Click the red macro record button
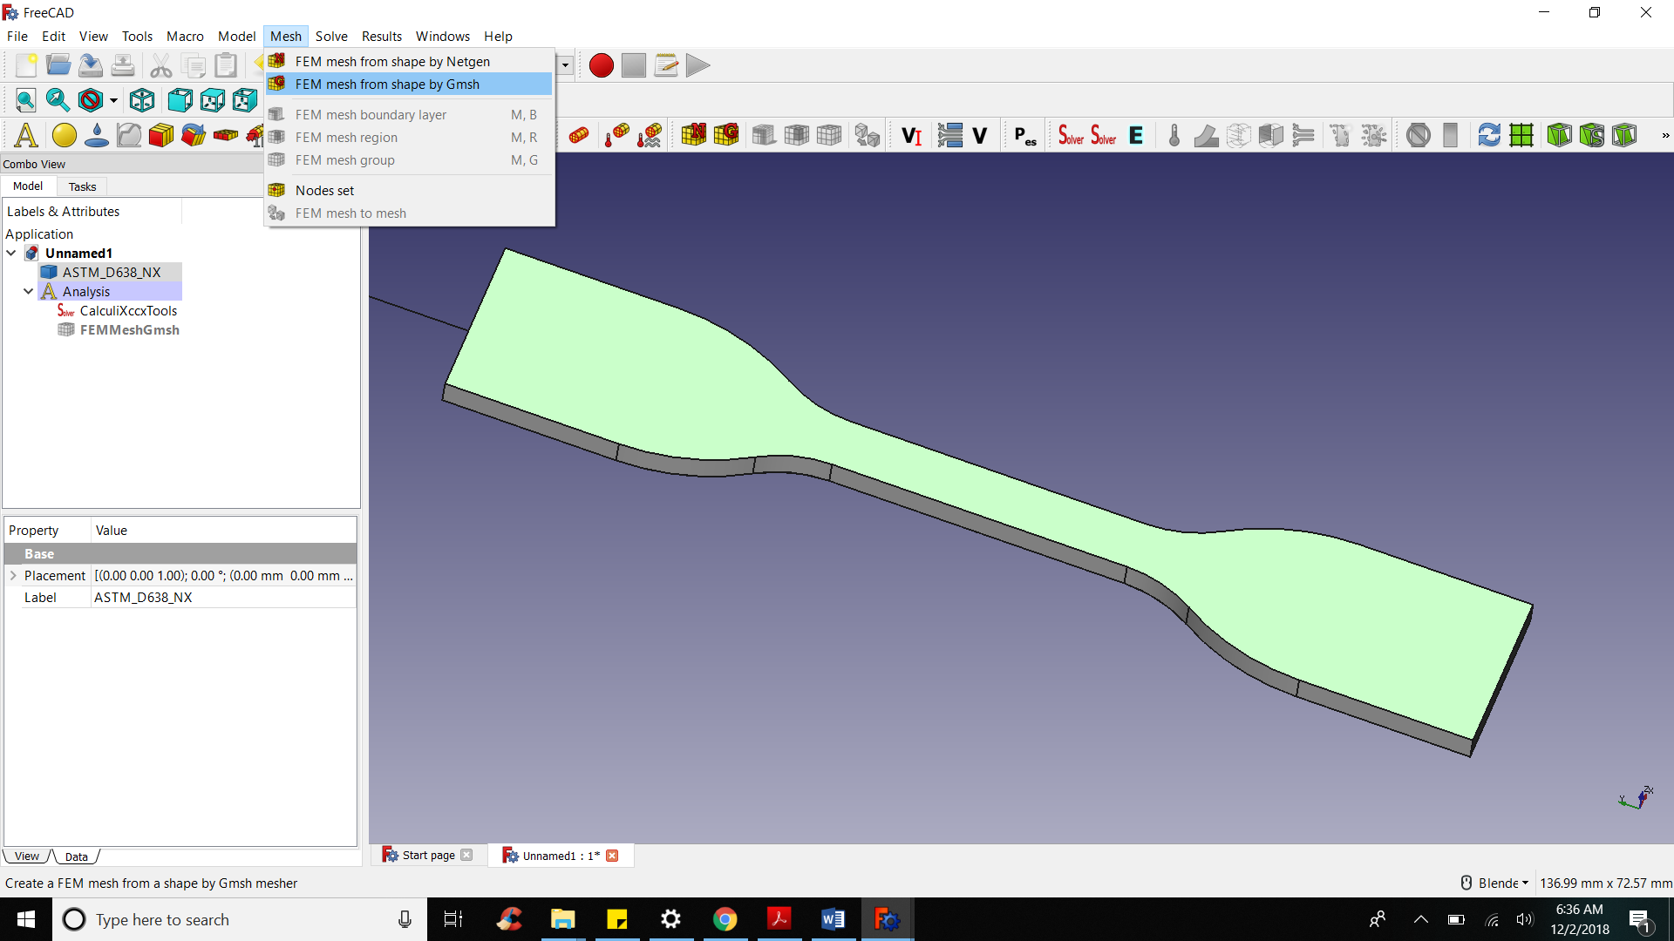Screen dimensions: 1674x941 [x=601, y=65]
